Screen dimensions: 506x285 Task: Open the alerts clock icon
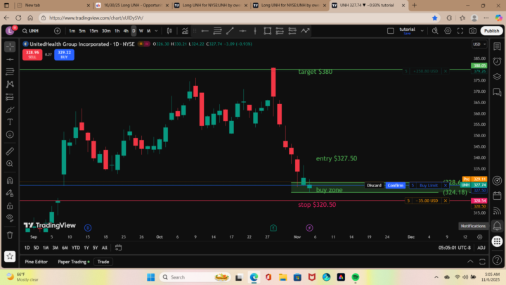click(x=497, y=61)
